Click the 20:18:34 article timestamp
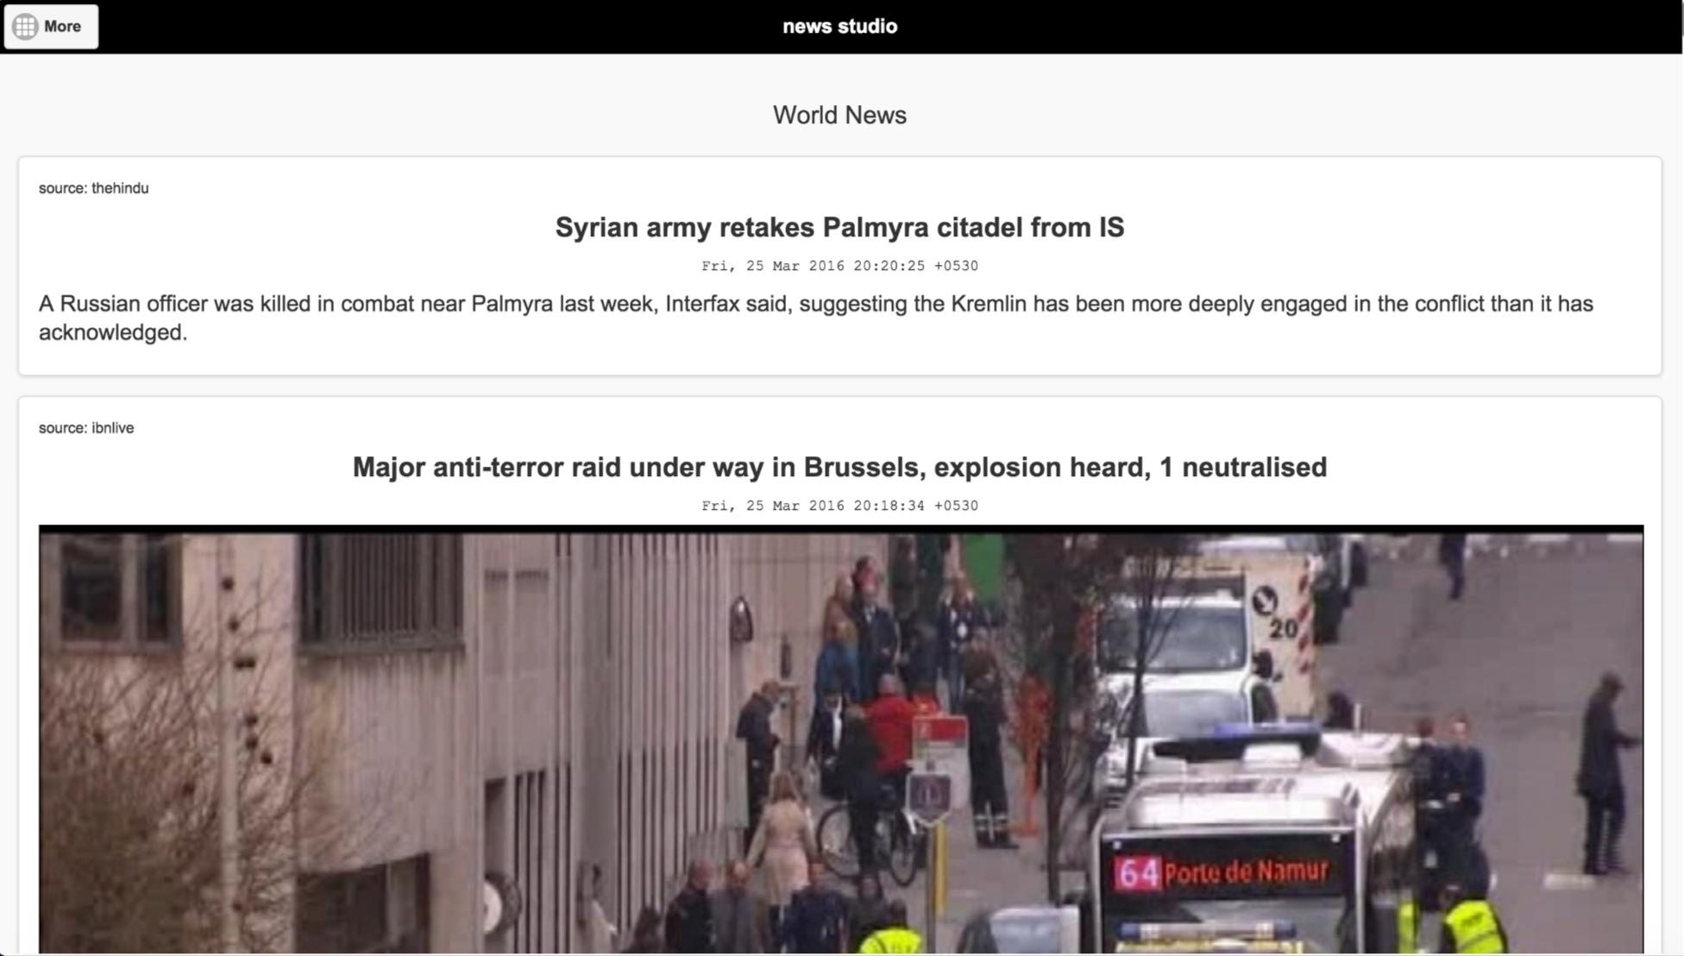This screenshot has height=956, width=1684. 839,506
